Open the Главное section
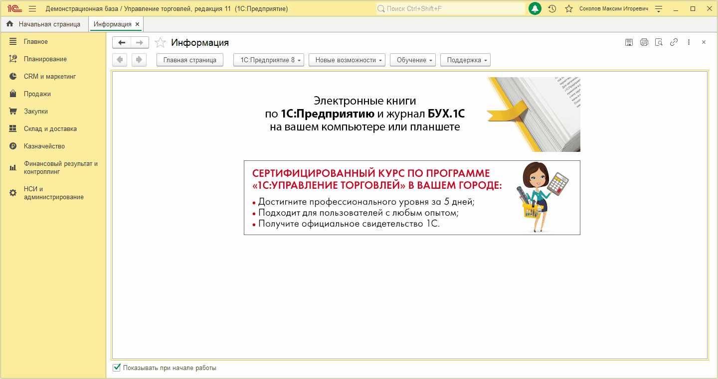Screen dimensions: 718x379 click(36, 42)
